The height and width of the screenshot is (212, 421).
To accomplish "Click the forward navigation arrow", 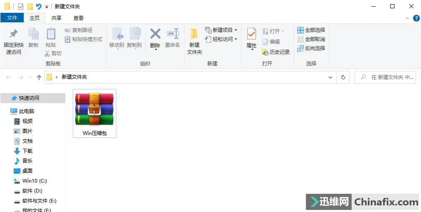I will [20, 77].
